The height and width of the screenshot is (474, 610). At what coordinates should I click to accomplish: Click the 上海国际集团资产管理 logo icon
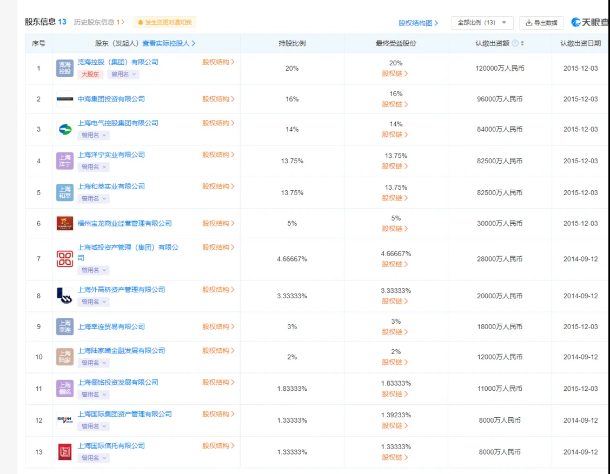click(x=64, y=420)
